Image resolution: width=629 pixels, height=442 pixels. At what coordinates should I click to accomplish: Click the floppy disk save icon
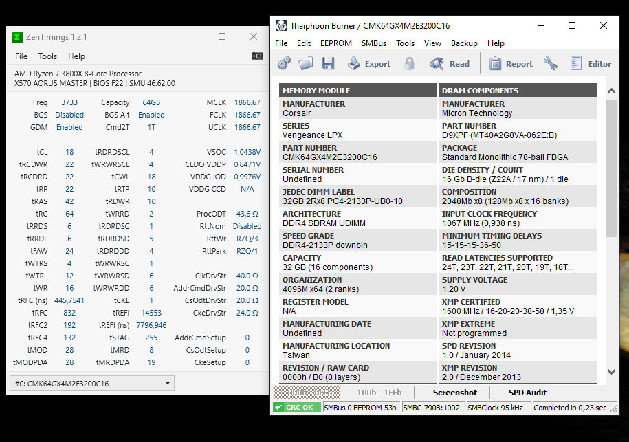tap(328, 63)
